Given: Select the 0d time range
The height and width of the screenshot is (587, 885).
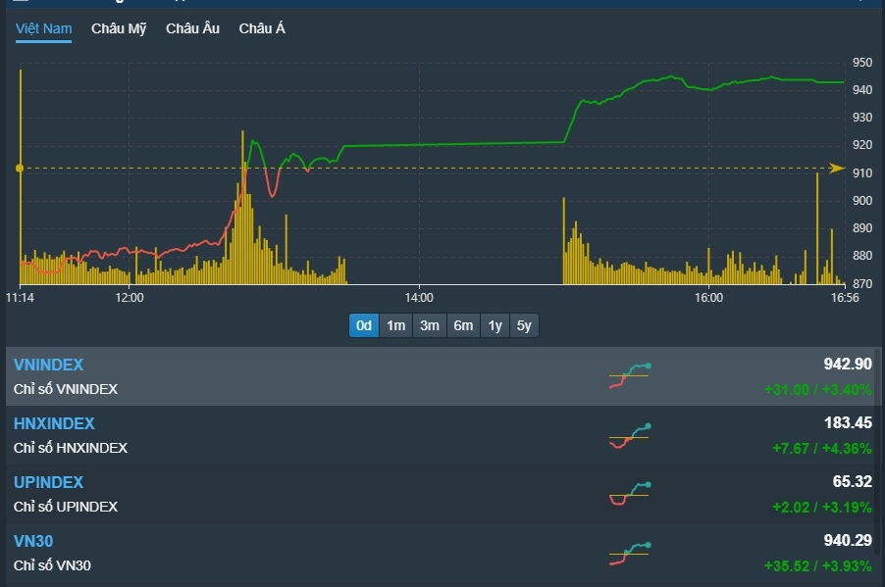Looking at the screenshot, I should click(364, 325).
